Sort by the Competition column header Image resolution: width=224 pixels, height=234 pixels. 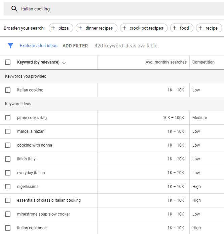click(203, 62)
